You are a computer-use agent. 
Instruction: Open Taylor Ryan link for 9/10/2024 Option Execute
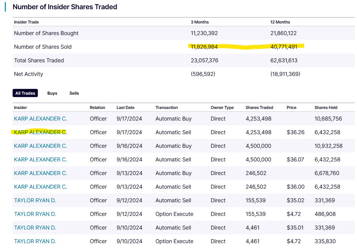pyautogui.click(x=35, y=241)
